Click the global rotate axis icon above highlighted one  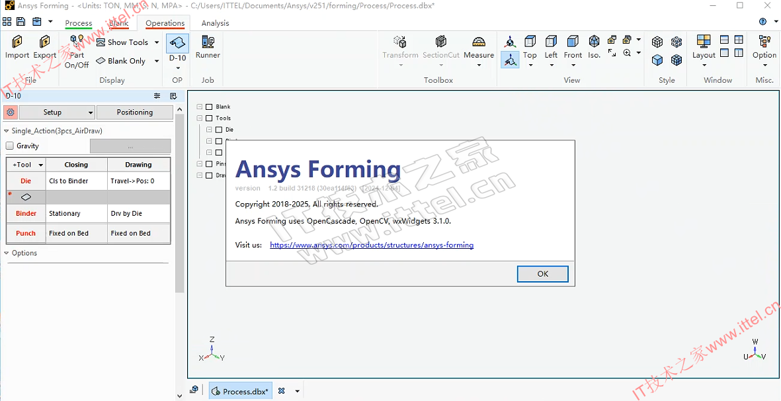click(x=510, y=41)
